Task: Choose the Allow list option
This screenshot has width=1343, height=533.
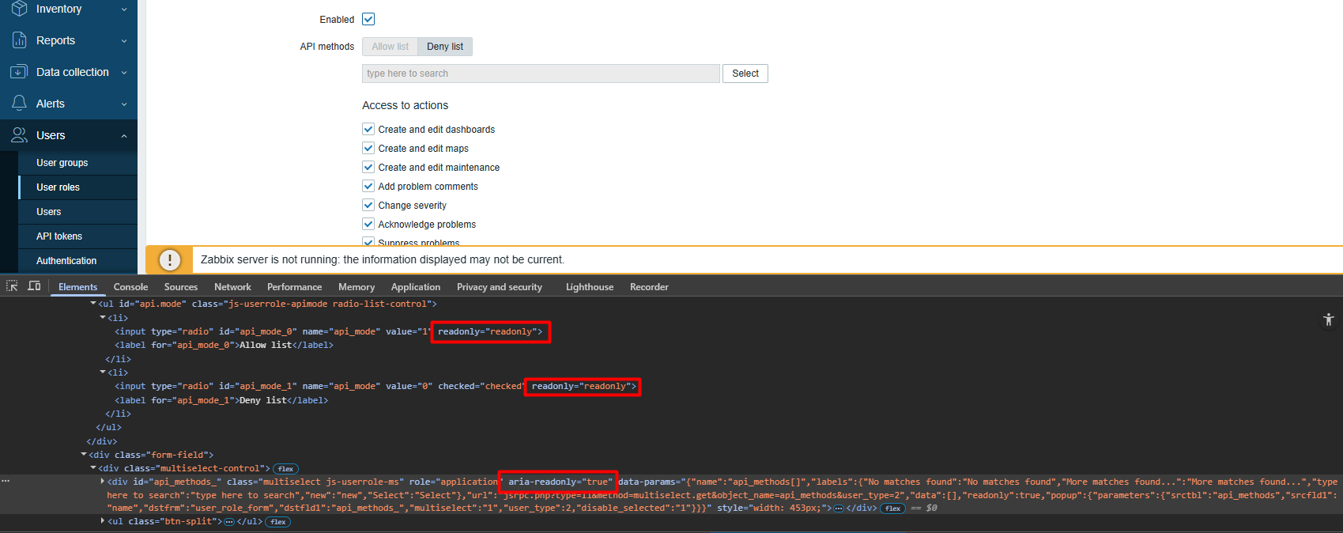Action: (390, 47)
